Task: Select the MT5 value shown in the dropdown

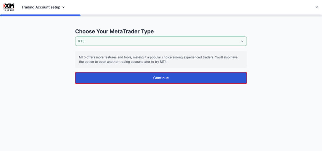Action: (x=81, y=41)
